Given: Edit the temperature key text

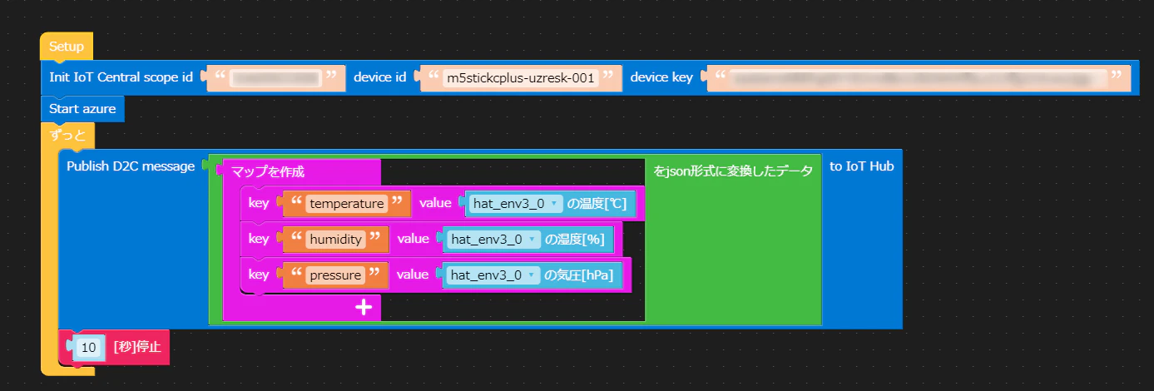Looking at the screenshot, I should click(346, 204).
